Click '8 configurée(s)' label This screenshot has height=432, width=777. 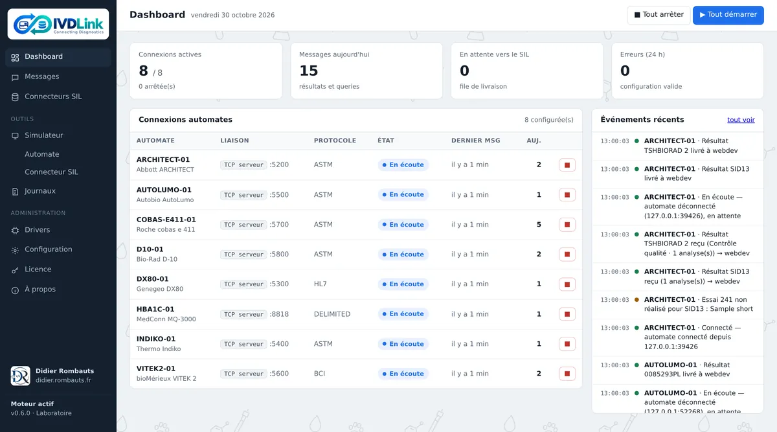click(x=549, y=120)
